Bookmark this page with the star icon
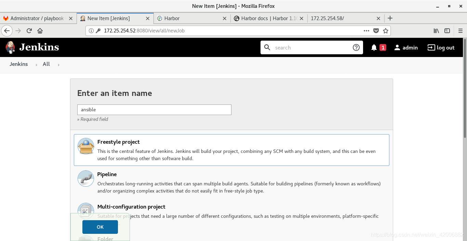Screen dimensions: 467x241 (x=386, y=31)
